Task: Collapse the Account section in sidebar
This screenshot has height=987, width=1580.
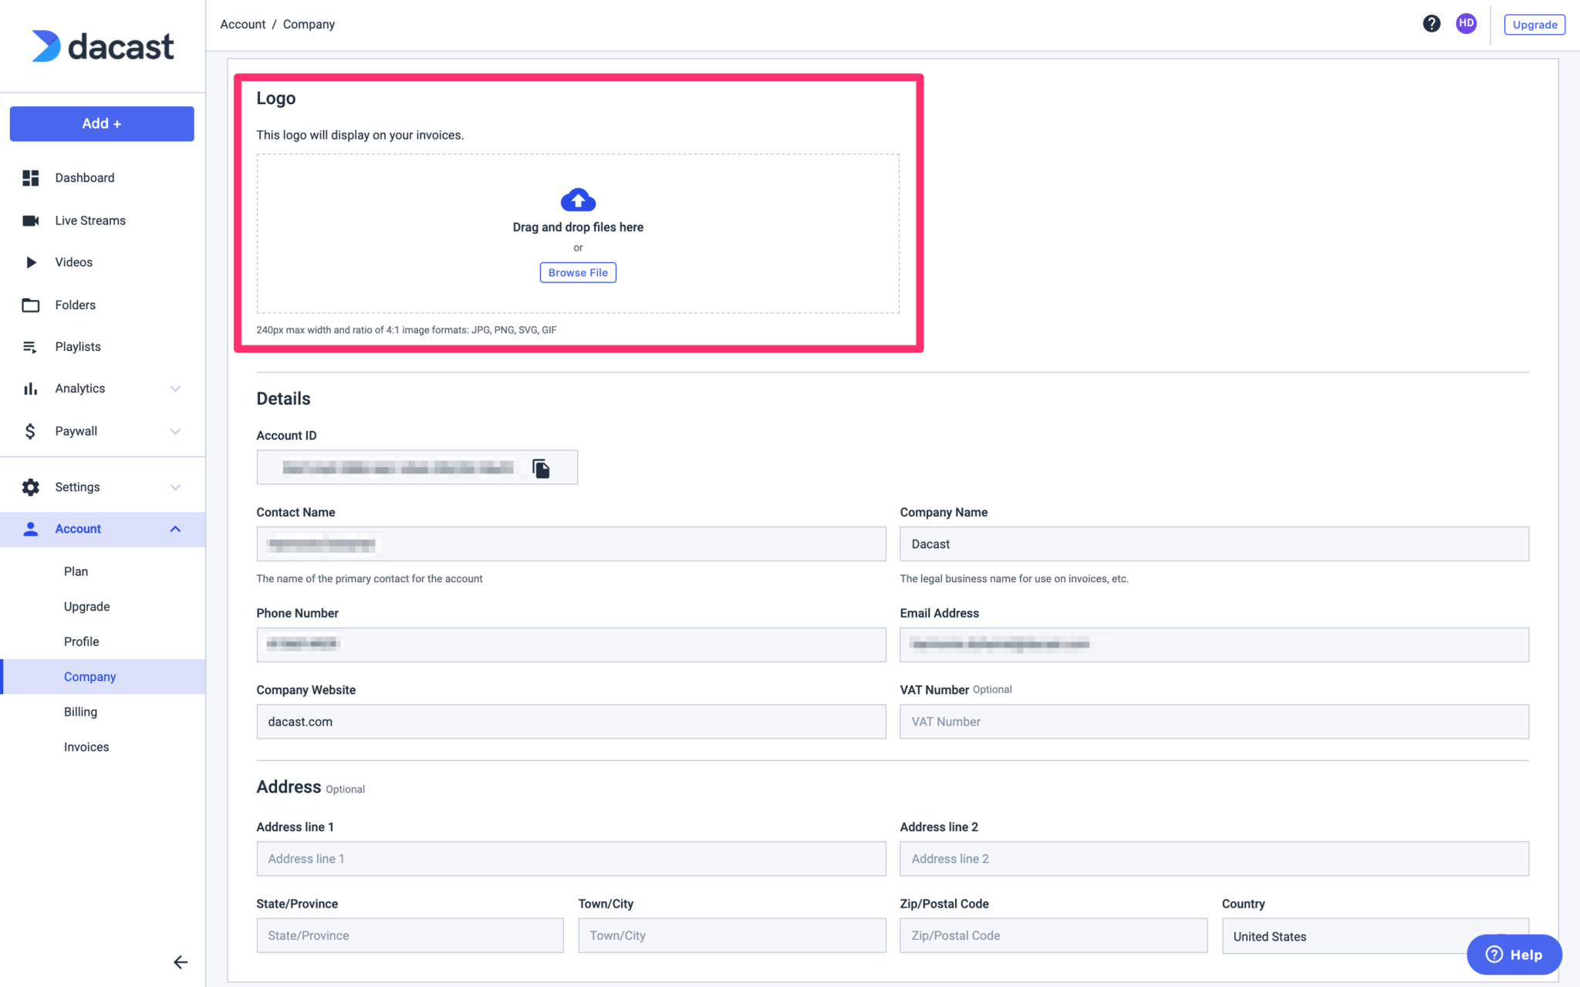Action: (174, 529)
